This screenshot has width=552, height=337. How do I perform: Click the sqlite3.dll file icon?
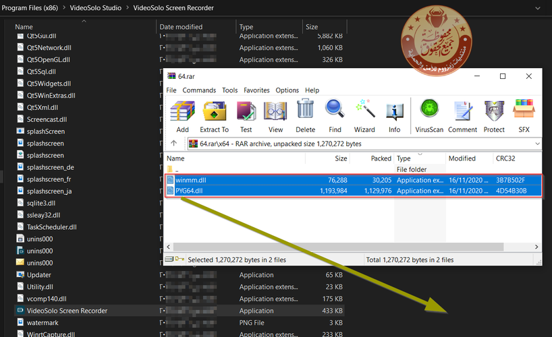point(20,203)
